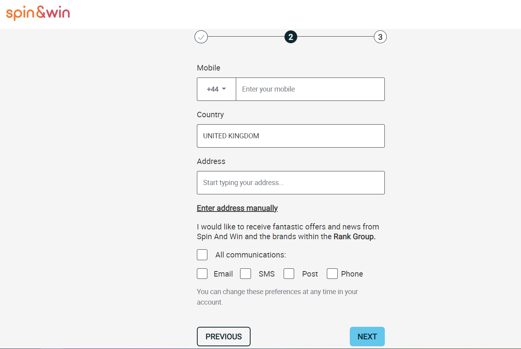Click the Enter your mobile field
The width and height of the screenshot is (521, 349).
pos(310,89)
